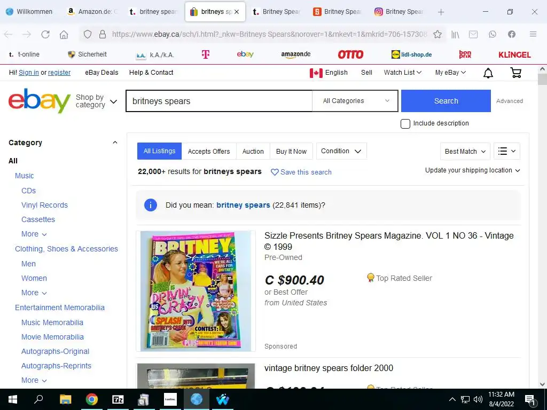Click into the britneys spears search field
The height and width of the screenshot is (410, 547).
click(219, 101)
